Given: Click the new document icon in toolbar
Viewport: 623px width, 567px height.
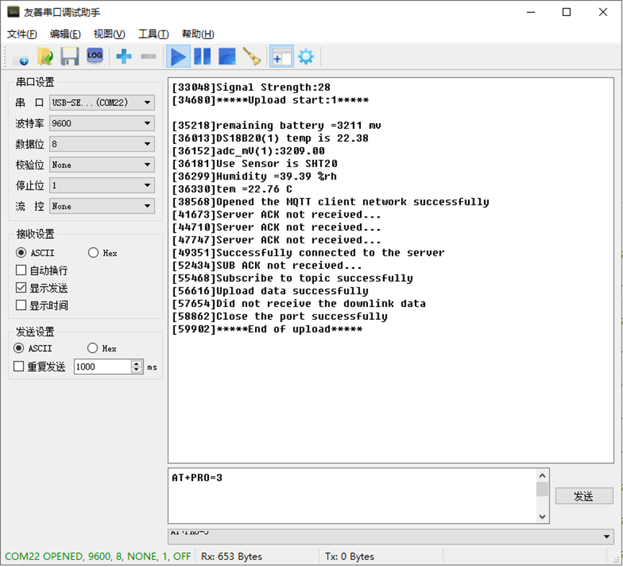Looking at the screenshot, I should (21, 57).
